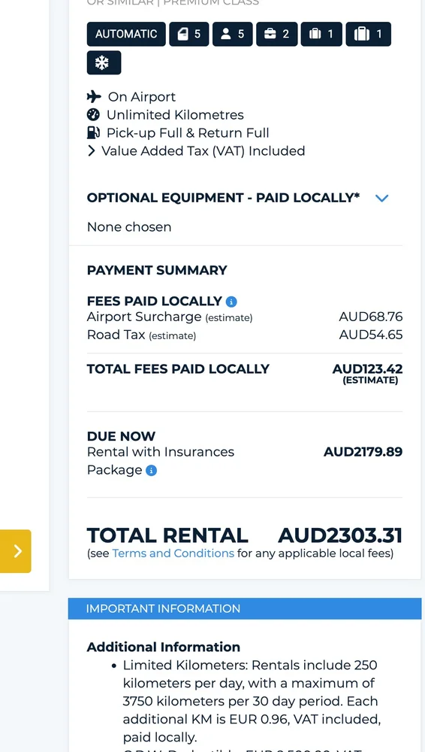This screenshot has height=752, width=425.
Task: Click info icon beside Fees Paid Locally
Action: click(231, 302)
